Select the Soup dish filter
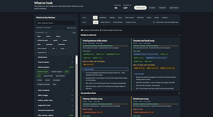The image size is (213, 117). [x=120, y=18]
